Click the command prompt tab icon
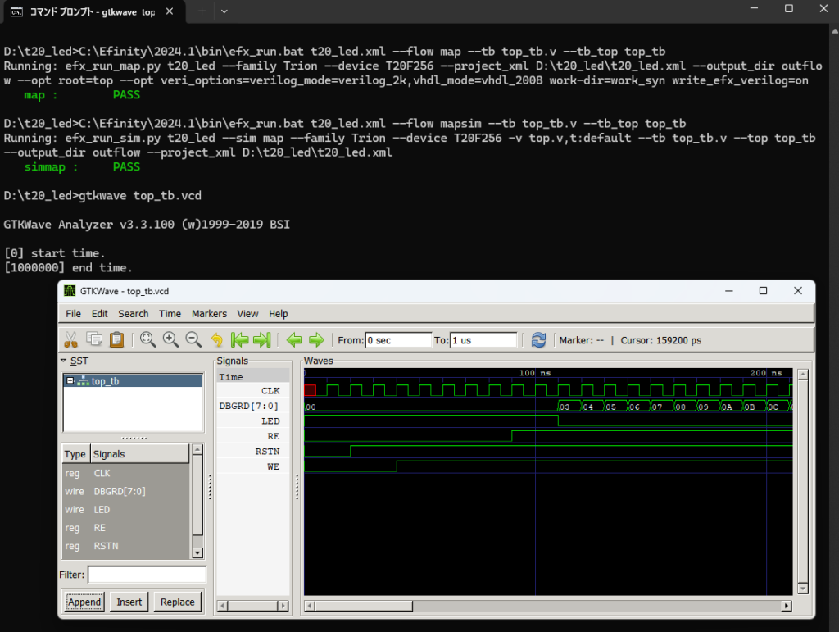The image size is (839, 632). point(16,11)
